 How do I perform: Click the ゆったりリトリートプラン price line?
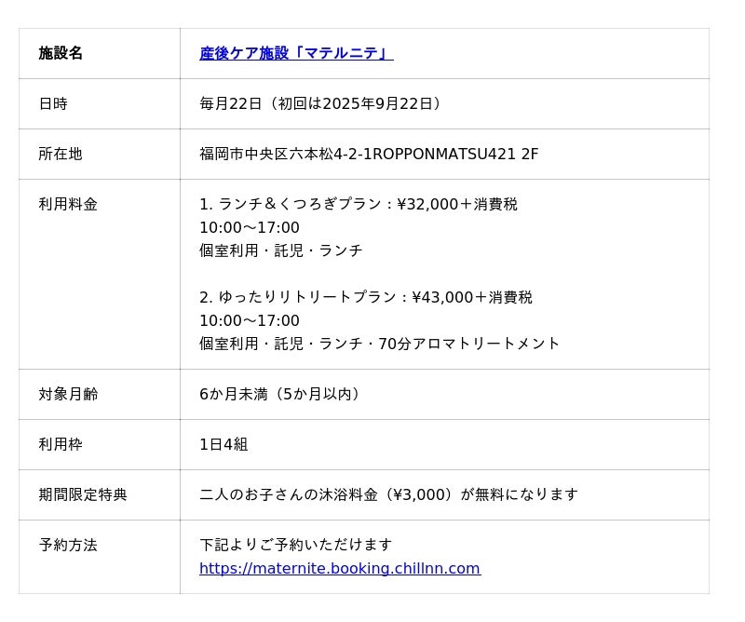[365, 298]
